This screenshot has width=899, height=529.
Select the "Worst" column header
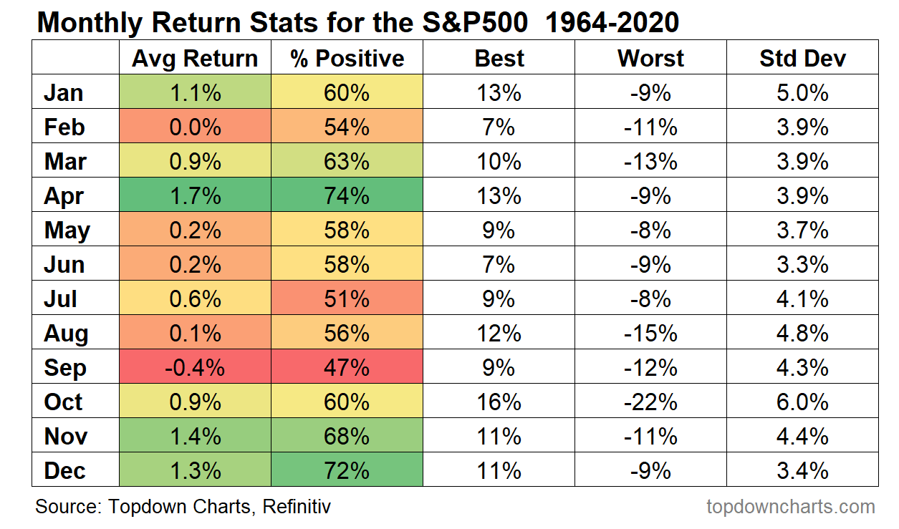pos(650,58)
